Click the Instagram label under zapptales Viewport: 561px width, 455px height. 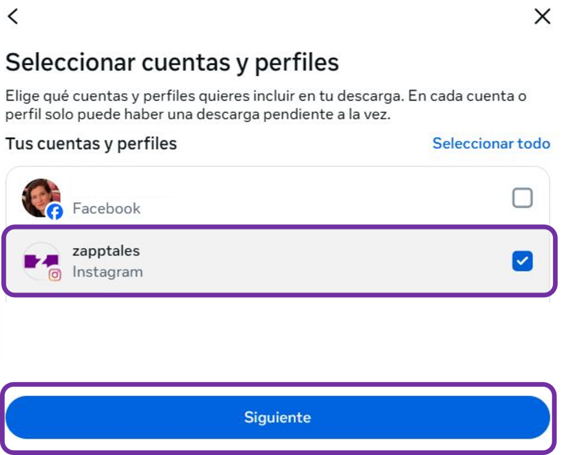tap(108, 272)
